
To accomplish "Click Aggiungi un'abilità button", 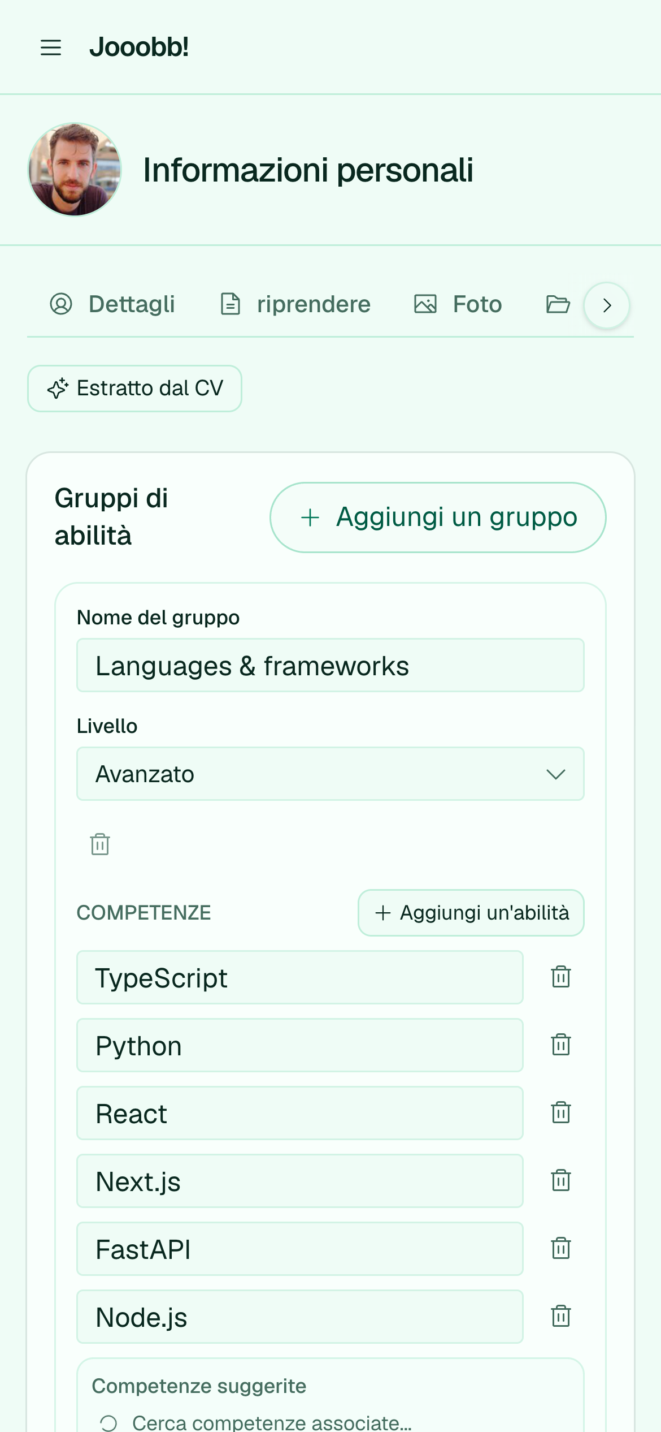I will pos(471,913).
